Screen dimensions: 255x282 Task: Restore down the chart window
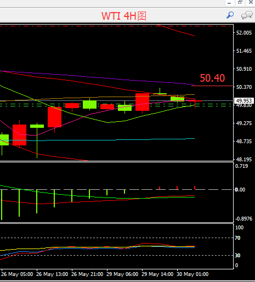point(240,3)
